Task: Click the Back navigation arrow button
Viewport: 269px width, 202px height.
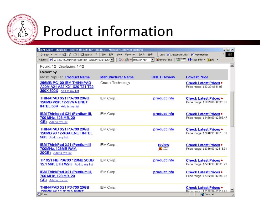Action: 45,54
